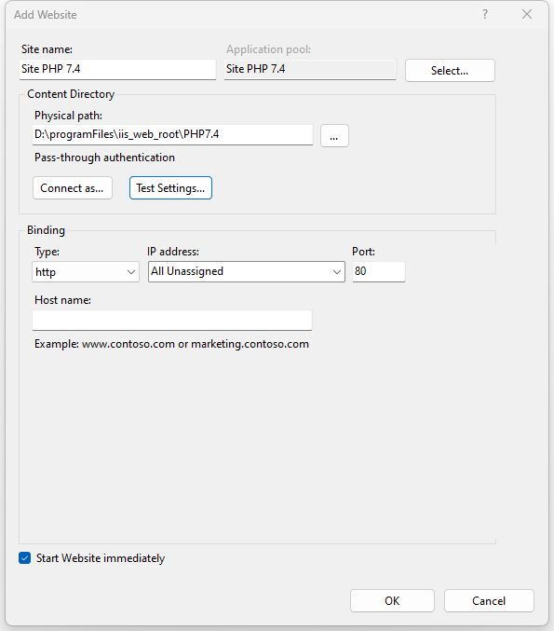Toggle Start Website immediately checkbox
This screenshot has height=631, width=554.
click(x=24, y=557)
